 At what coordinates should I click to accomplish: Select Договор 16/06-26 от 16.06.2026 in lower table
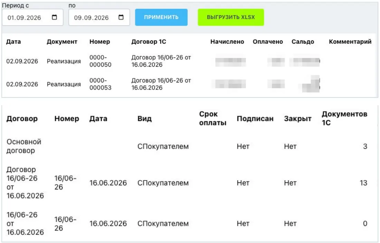click(x=25, y=183)
